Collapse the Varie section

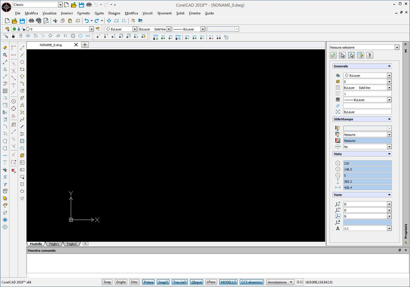(x=389, y=194)
